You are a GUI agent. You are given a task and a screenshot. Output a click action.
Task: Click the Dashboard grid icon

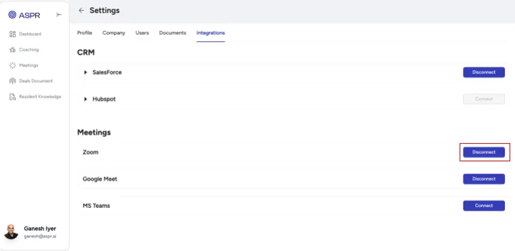[x=12, y=34]
